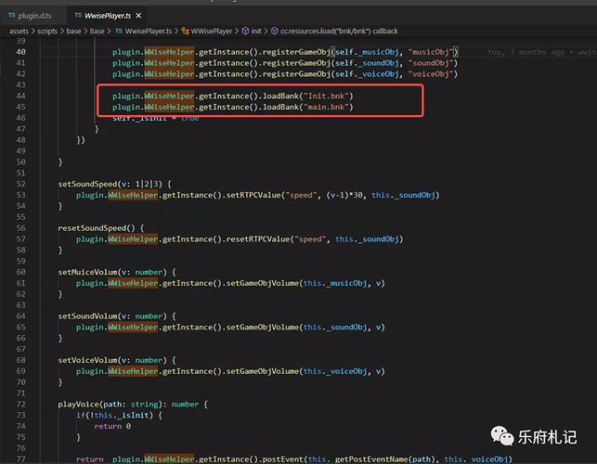The height and width of the screenshot is (464, 597).
Task: Open the base breadcrumb folder
Action: [x=73, y=32]
